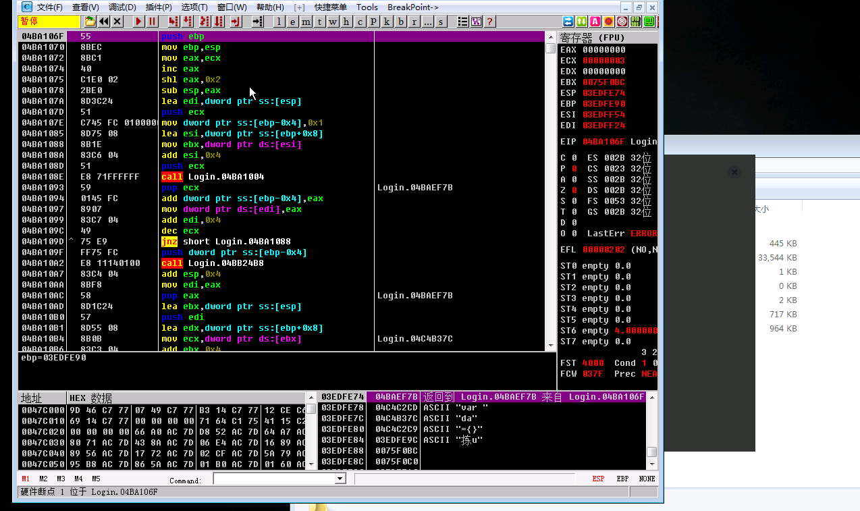Click the Run program play icon

click(138, 22)
